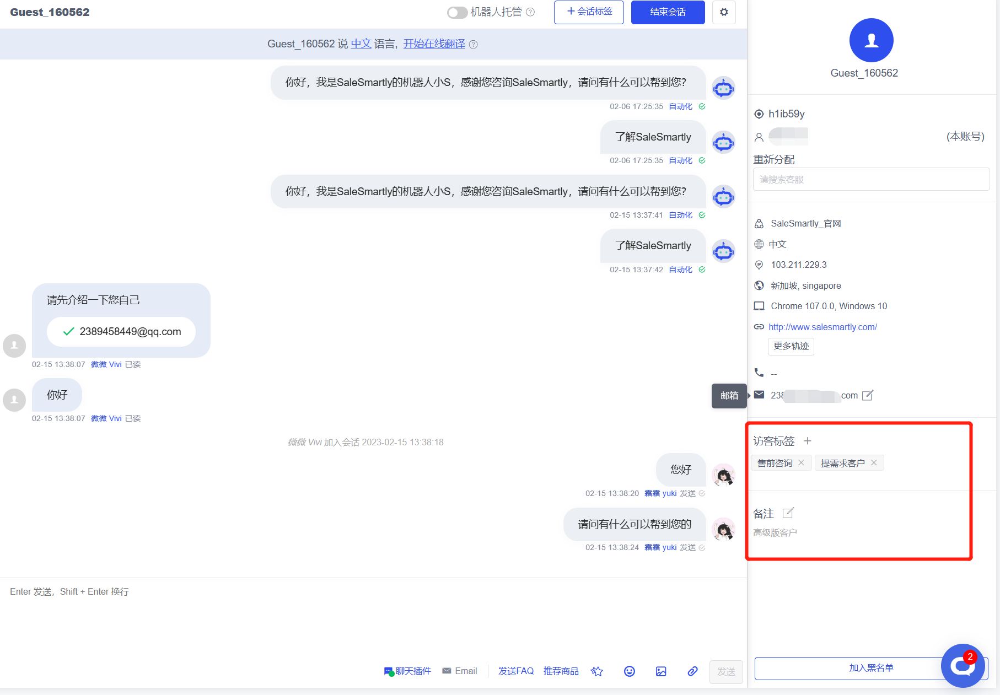Click the 发送 send button
The width and height of the screenshot is (1000, 695).
[726, 671]
